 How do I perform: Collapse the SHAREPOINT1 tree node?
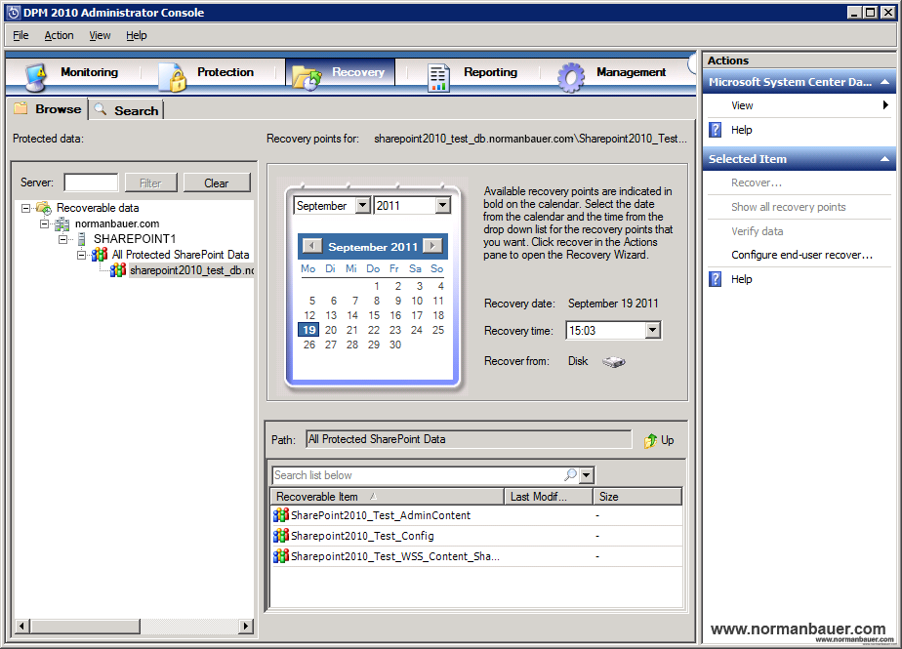pyautogui.click(x=63, y=239)
